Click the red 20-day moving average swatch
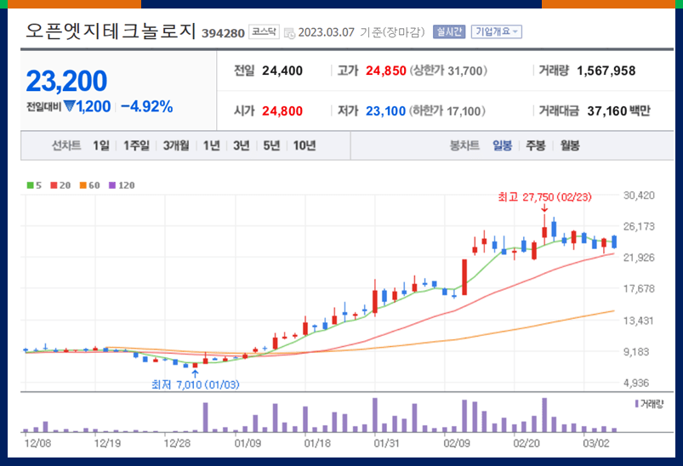Screen dimensions: 683x466 pyautogui.click(x=54, y=185)
